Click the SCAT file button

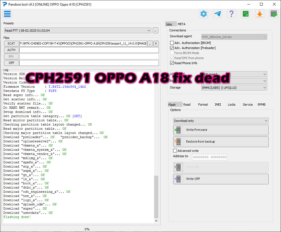[11, 43]
